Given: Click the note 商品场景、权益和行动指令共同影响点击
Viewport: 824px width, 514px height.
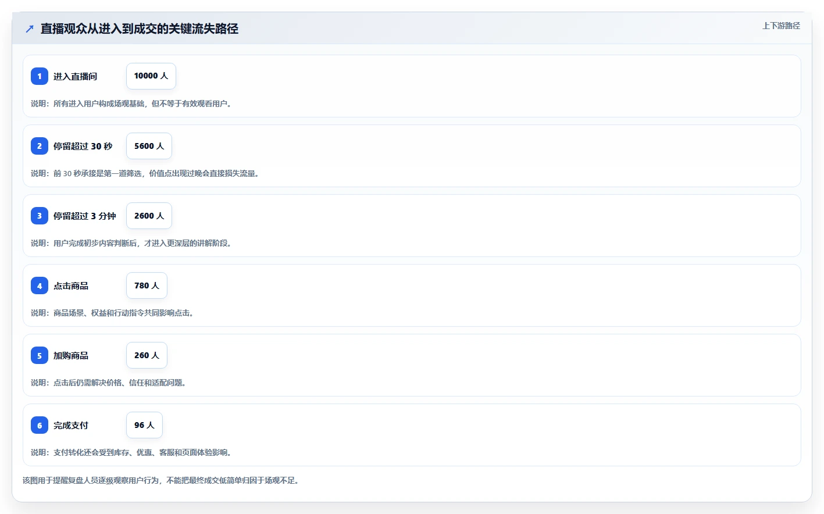Looking at the screenshot, I should tap(113, 313).
